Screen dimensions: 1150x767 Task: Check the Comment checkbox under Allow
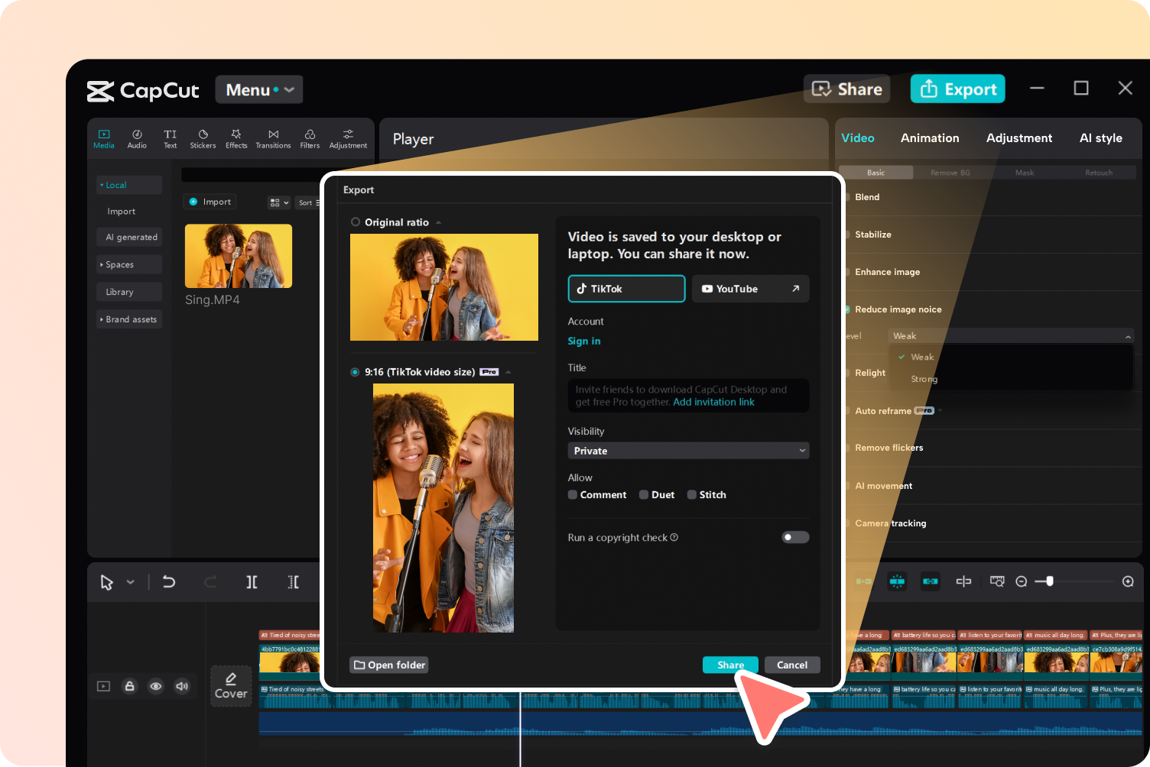point(572,494)
